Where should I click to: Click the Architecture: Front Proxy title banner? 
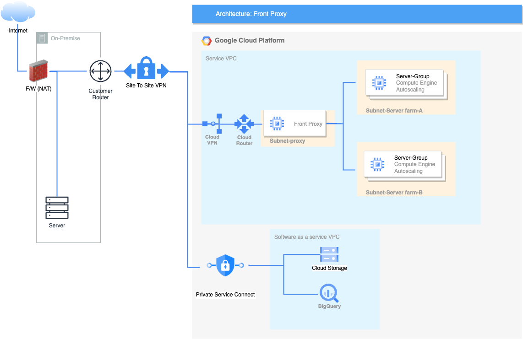click(x=357, y=14)
